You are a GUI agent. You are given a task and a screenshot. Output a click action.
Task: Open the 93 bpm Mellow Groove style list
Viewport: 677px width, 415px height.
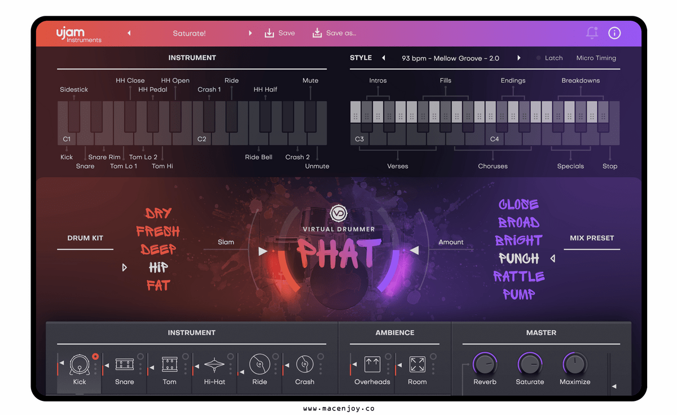click(451, 58)
